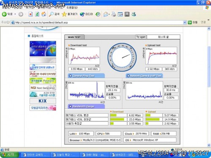Screen dimensions: 211x158
Task: Expand the toolbar overflow chevron
Action: [x=208, y=20]
